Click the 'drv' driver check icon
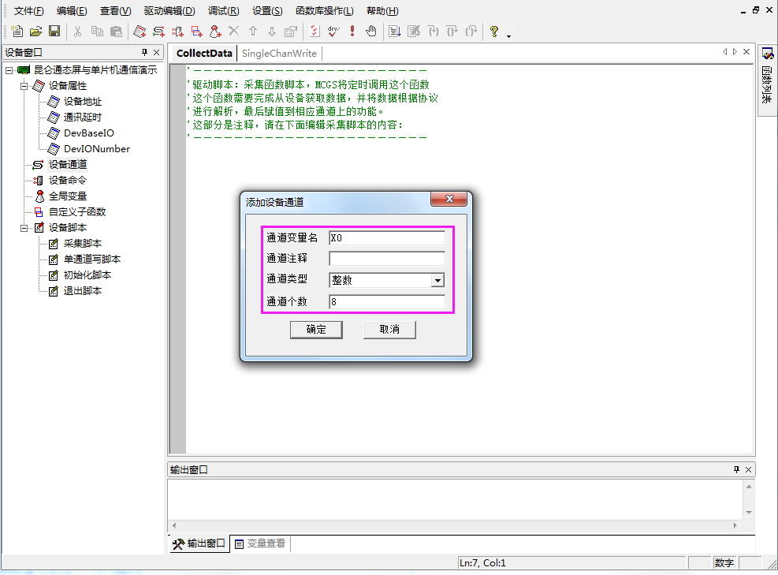Screen dimensions: 778x575 point(333,32)
